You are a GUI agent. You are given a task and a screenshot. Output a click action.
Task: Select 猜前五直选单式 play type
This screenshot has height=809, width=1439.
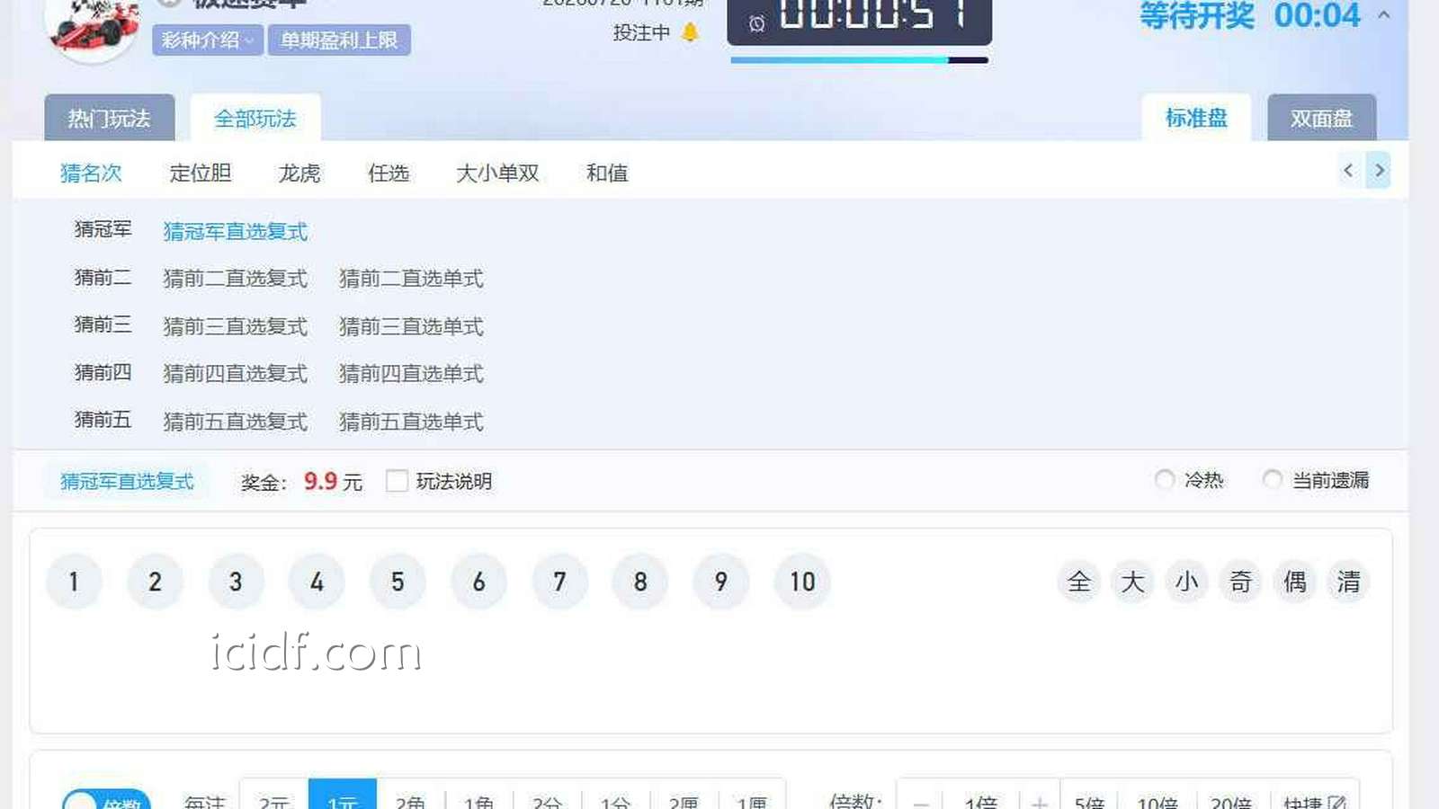pos(411,422)
